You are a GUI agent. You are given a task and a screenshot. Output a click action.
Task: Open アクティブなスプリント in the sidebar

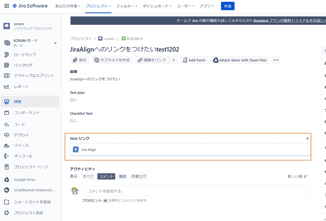34,76
